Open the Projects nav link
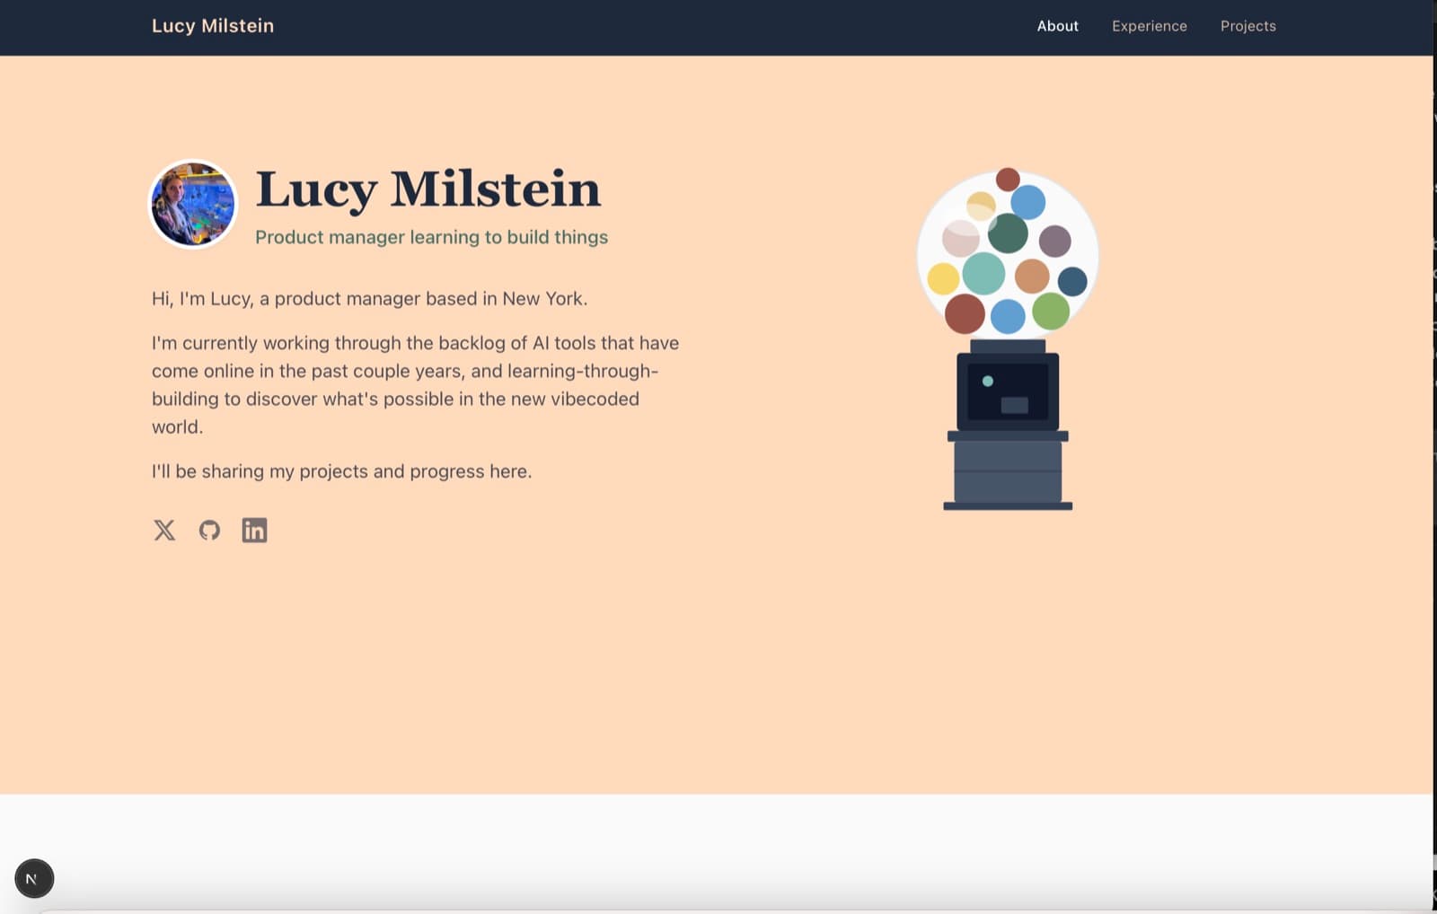The image size is (1437, 914). (x=1247, y=26)
